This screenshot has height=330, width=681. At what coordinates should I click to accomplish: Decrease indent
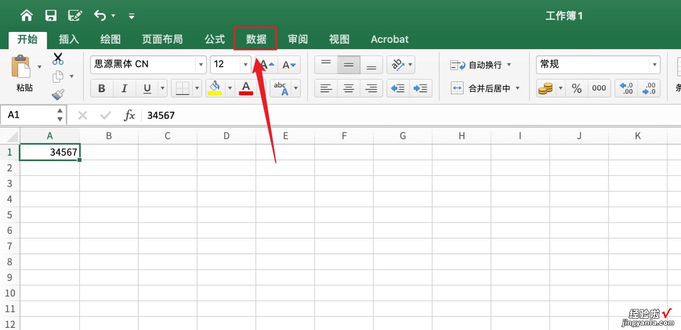[398, 88]
